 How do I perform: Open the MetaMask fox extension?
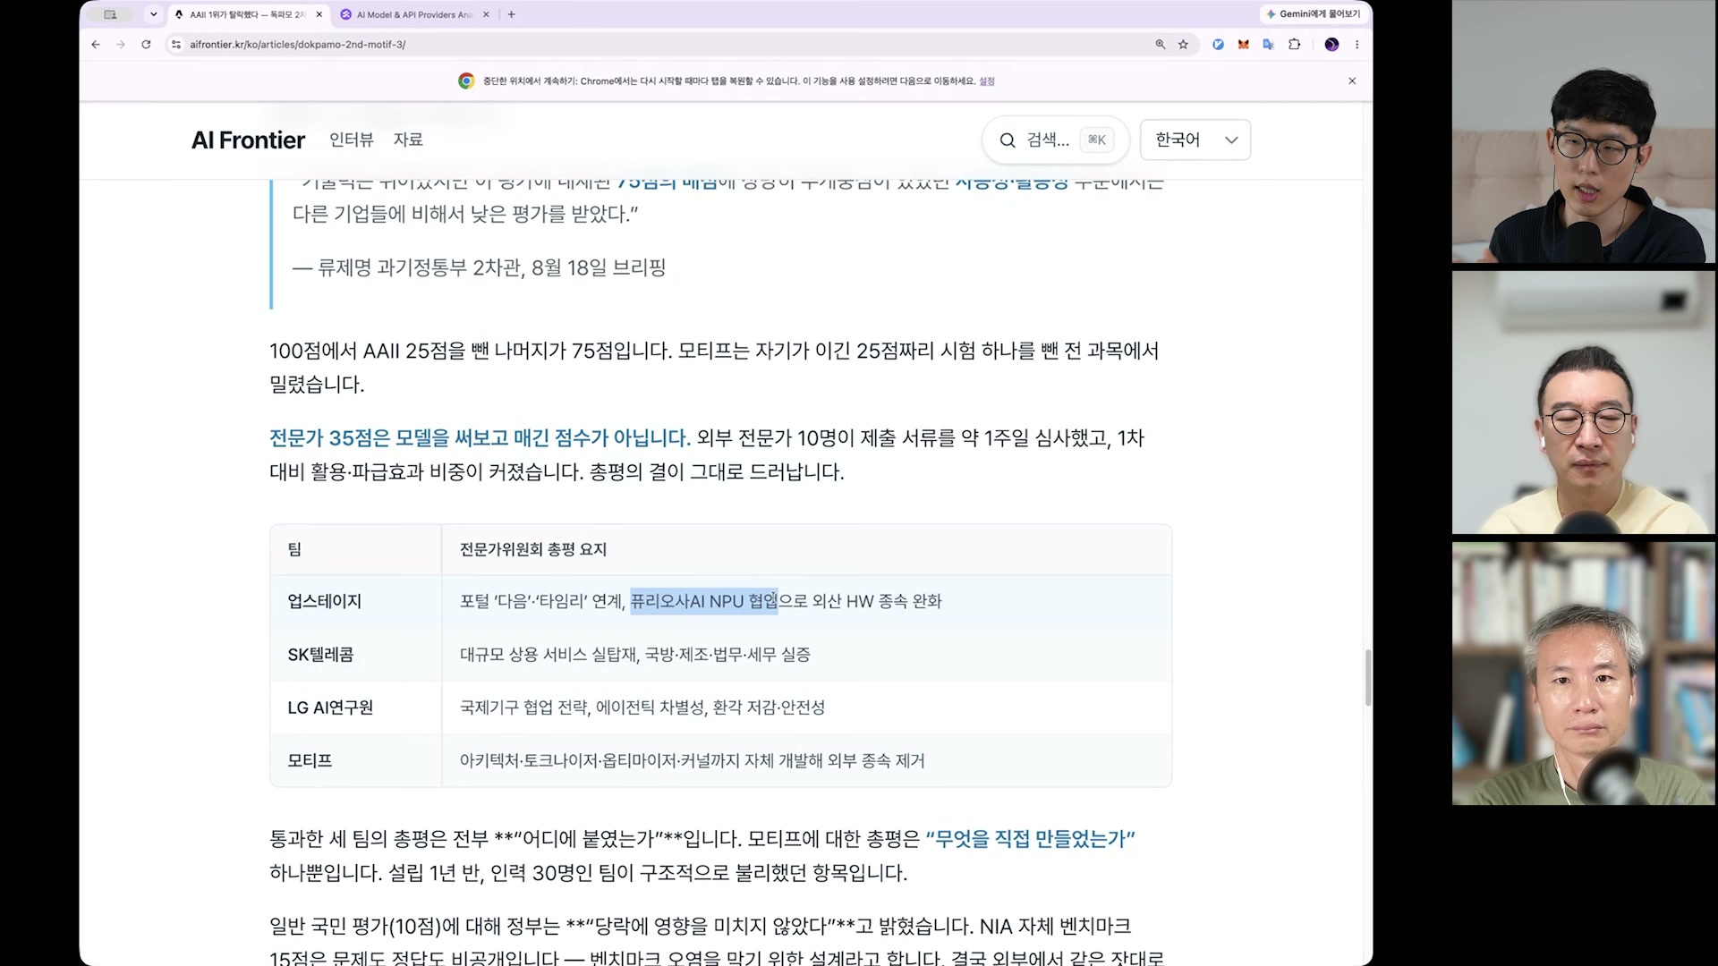(1243, 45)
